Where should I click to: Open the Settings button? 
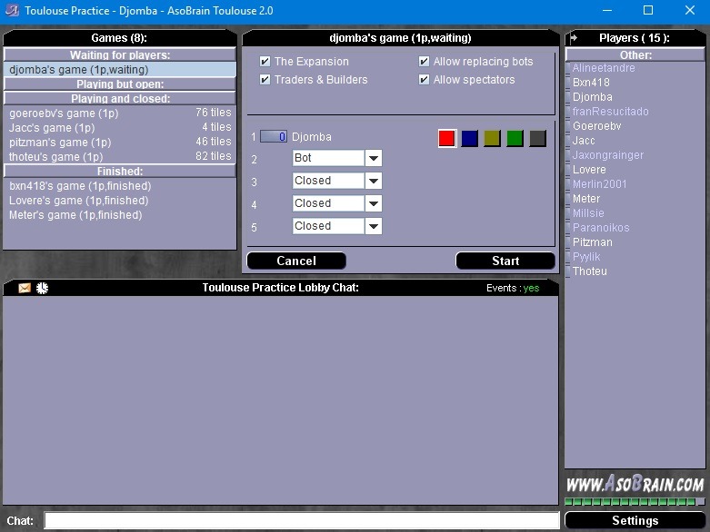[x=635, y=521]
